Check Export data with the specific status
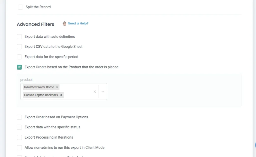Viewport: 256px width, 157px height. coord(19,127)
